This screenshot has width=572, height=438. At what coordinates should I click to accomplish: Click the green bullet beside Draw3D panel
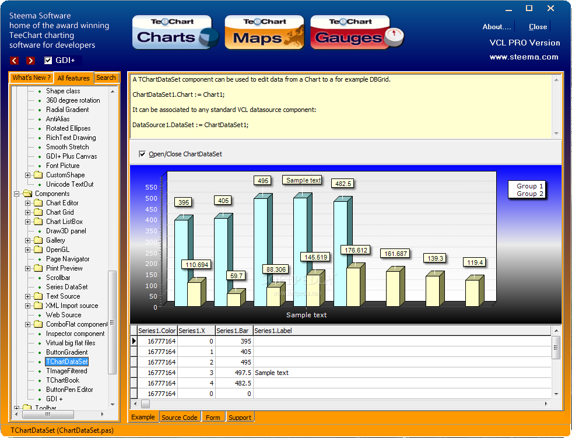pyautogui.click(x=40, y=231)
